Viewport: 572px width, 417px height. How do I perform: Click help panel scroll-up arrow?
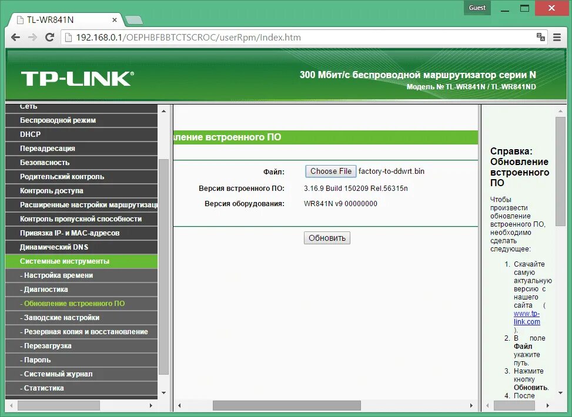[560, 111]
